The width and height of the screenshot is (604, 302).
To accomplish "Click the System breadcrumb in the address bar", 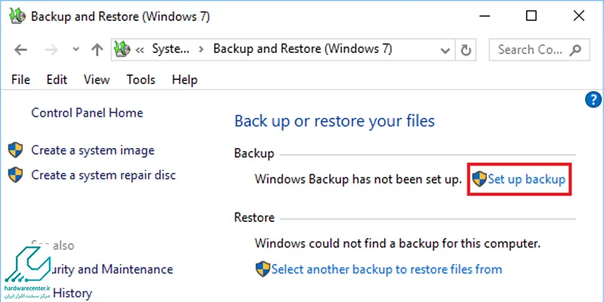I will (171, 49).
